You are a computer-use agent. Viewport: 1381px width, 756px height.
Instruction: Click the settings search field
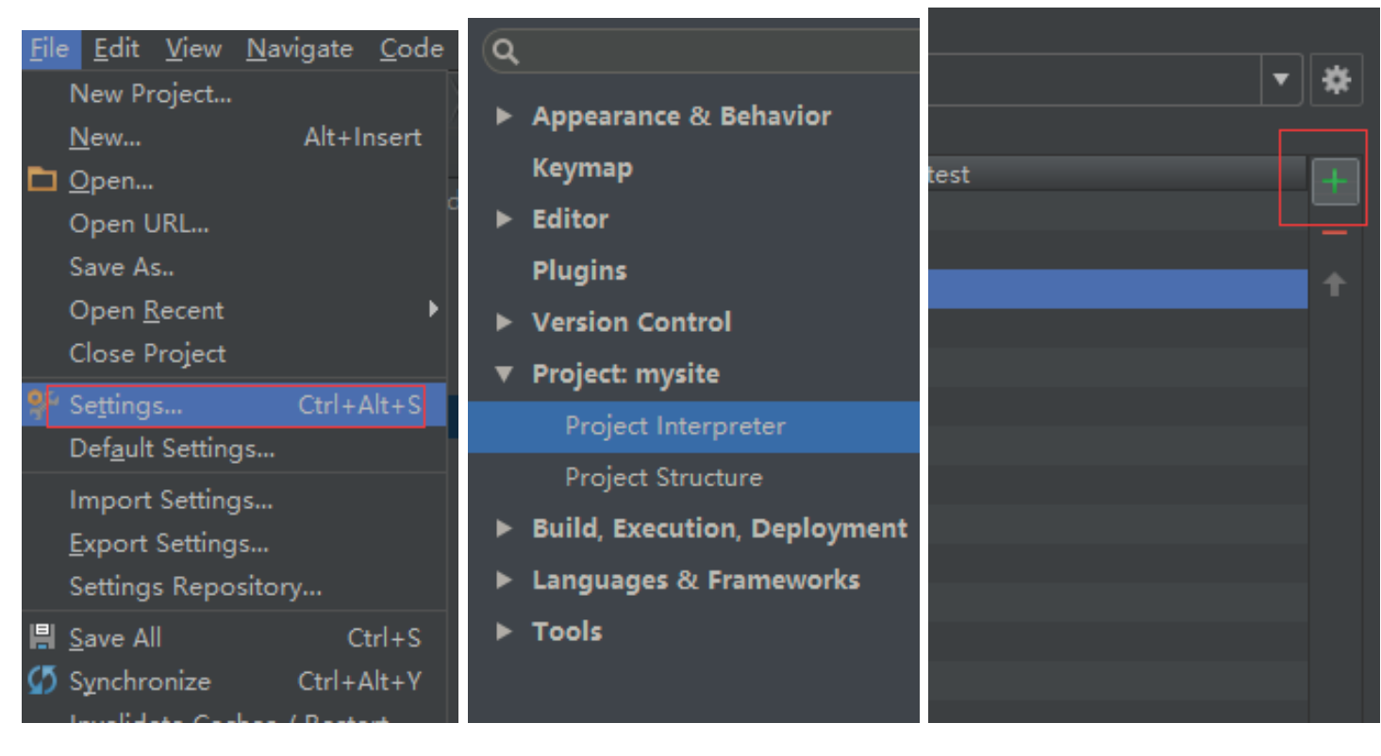click(703, 51)
